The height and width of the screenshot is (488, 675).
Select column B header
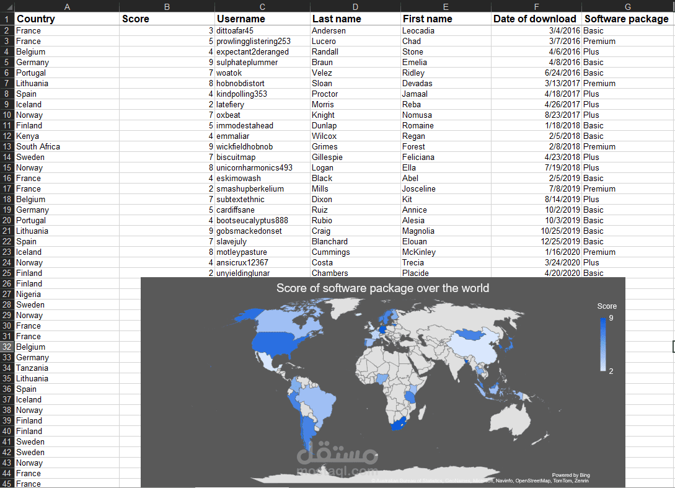coord(167,6)
